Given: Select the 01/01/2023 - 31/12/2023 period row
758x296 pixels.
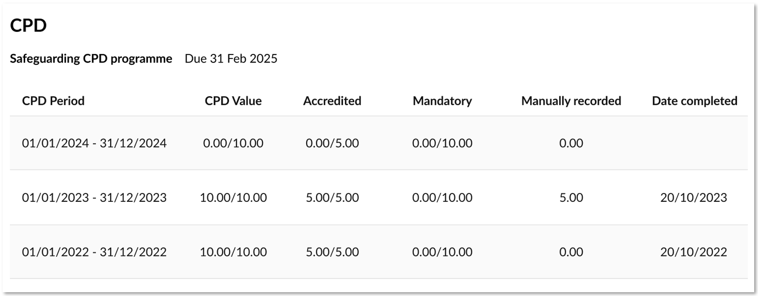Looking at the screenshot, I should [379, 198].
